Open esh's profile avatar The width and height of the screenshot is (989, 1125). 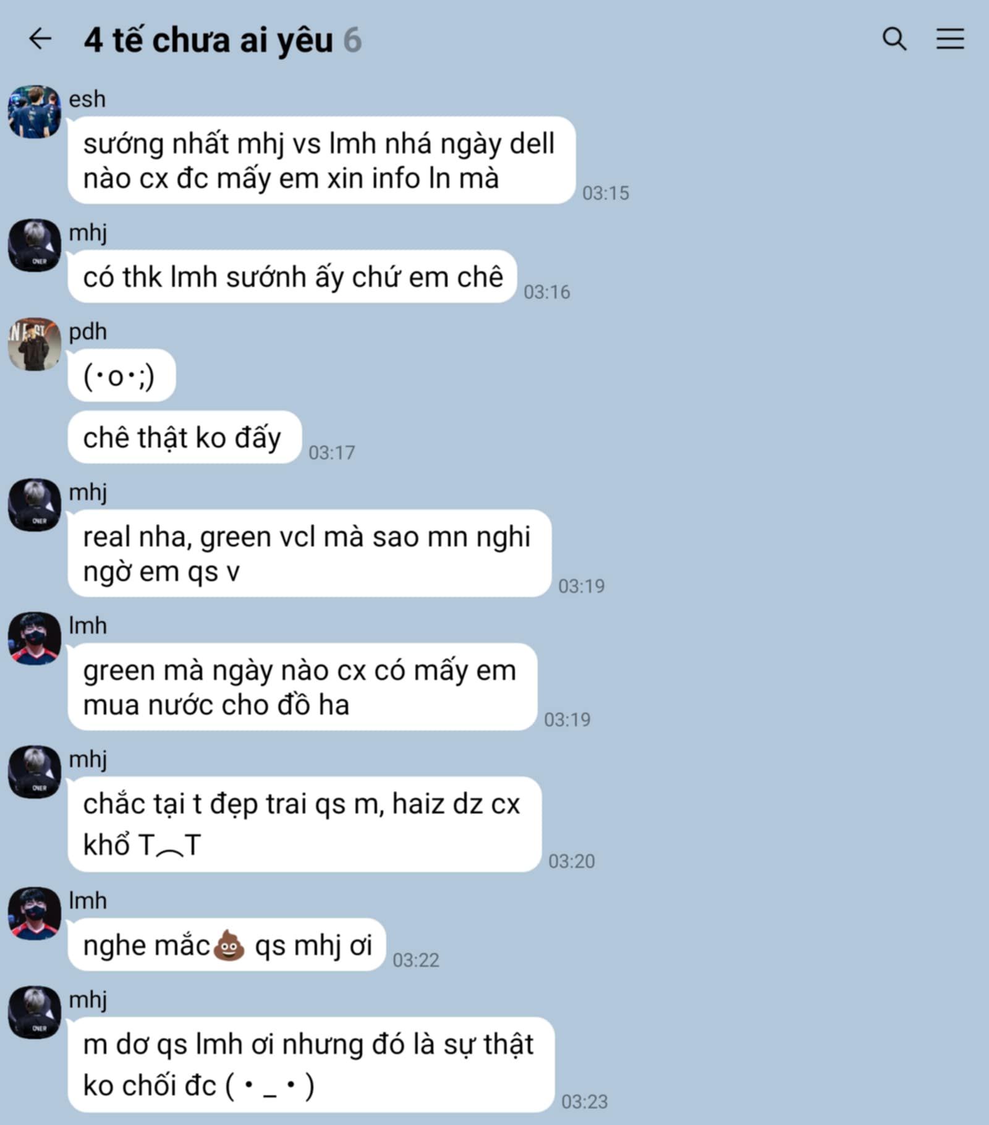point(35,111)
